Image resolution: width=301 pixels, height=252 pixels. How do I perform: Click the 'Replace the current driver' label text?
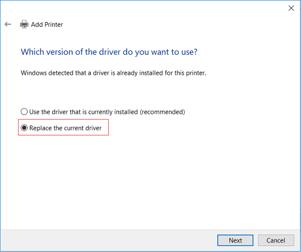click(65, 128)
